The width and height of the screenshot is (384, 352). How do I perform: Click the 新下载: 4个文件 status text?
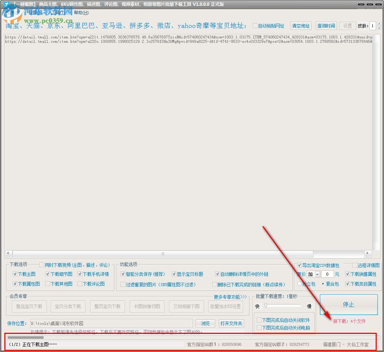click(350, 321)
